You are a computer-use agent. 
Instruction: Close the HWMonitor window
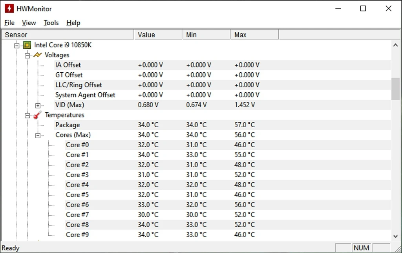[388, 9]
